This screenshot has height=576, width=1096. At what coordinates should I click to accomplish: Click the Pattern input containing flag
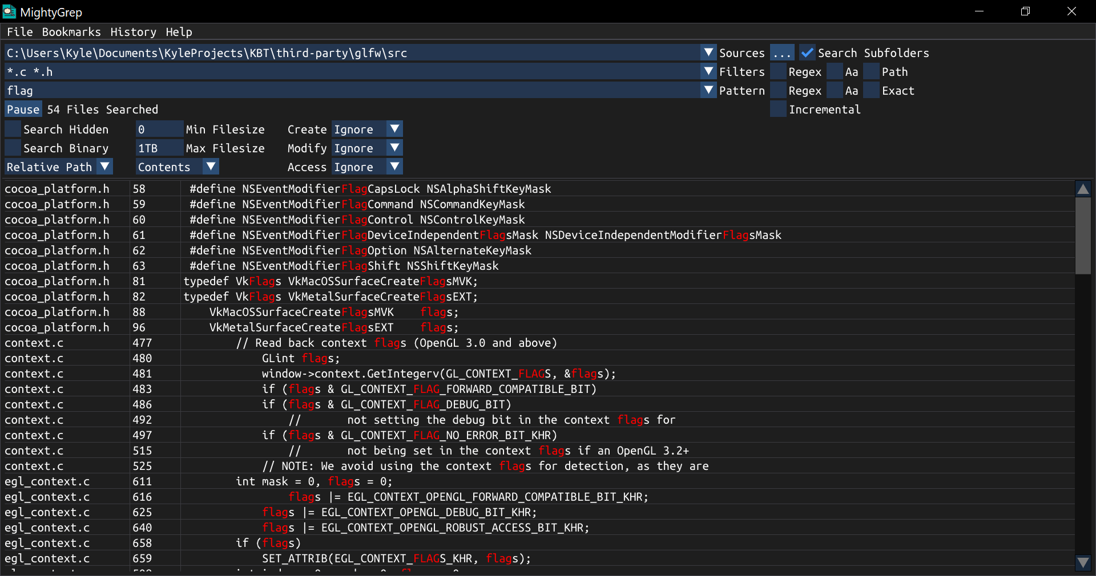tap(353, 91)
